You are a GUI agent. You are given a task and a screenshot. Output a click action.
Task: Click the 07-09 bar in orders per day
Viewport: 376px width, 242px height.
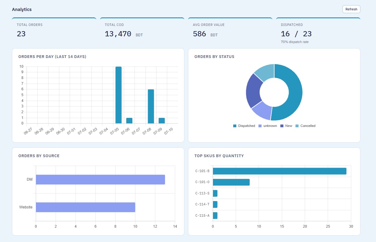162,121
